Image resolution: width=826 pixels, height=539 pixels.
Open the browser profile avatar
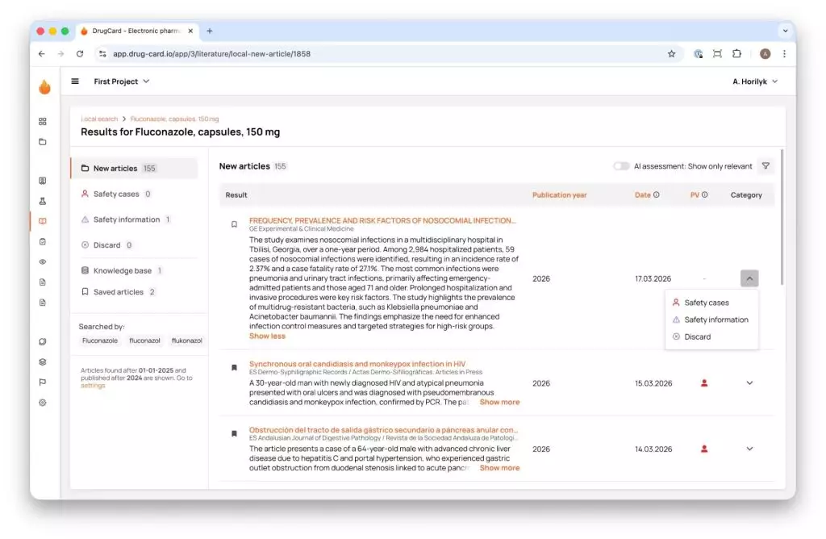pos(766,54)
